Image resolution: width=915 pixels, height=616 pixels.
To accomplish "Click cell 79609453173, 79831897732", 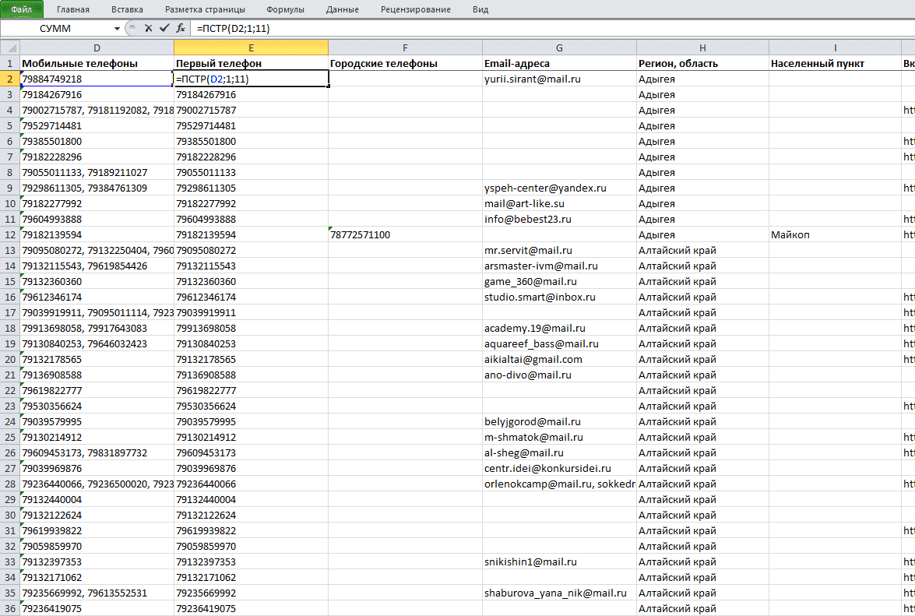I will (x=97, y=452).
